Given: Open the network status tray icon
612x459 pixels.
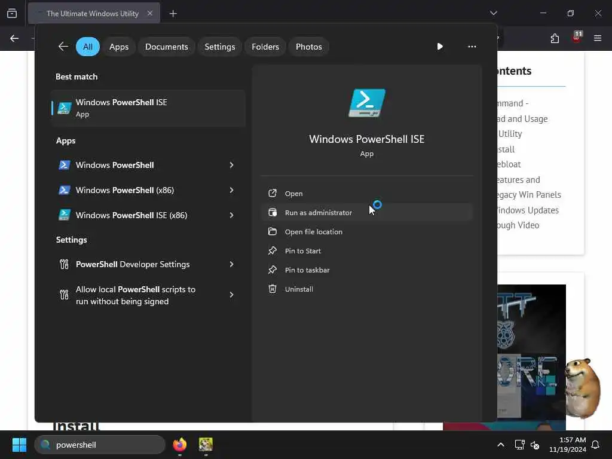Looking at the screenshot, I should coord(519,445).
